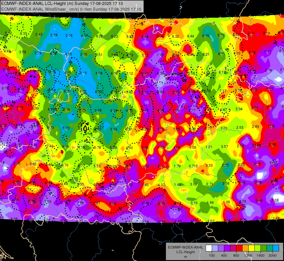Click the legend tick label '2000'
The image size is (284, 261).
pyautogui.click(x=273, y=255)
